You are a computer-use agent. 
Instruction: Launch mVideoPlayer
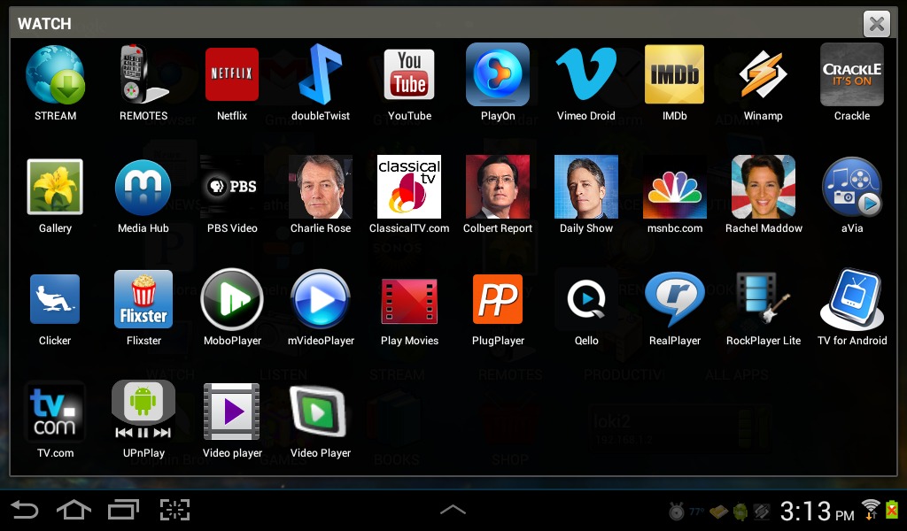pyautogui.click(x=321, y=299)
